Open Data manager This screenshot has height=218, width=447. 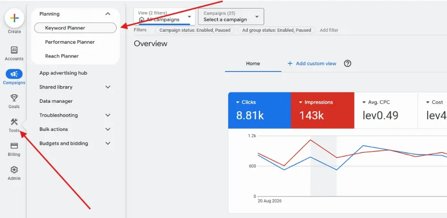56,101
